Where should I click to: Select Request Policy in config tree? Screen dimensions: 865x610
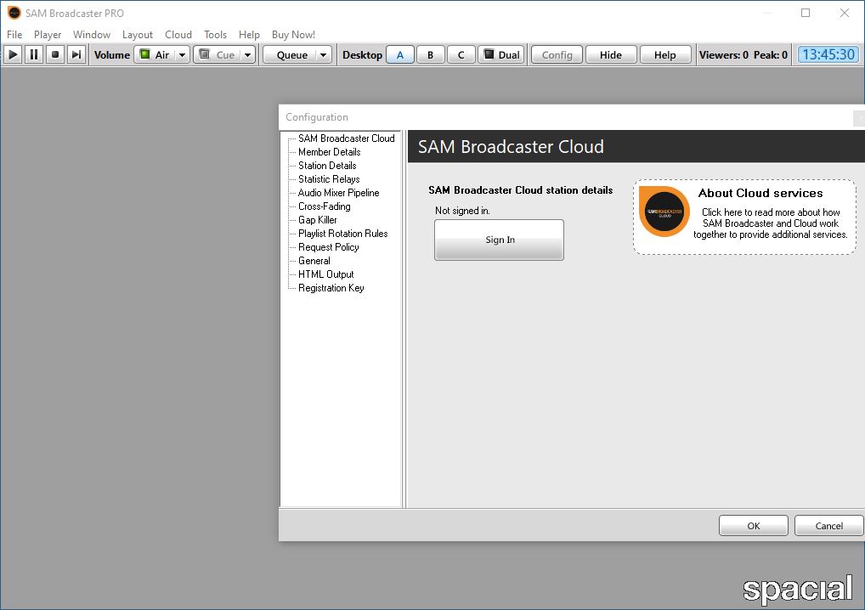(x=329, y=247)
